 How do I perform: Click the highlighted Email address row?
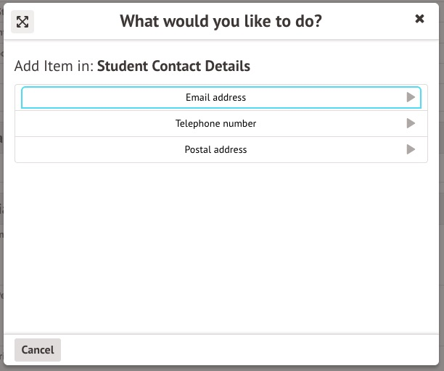coord(215,97)
